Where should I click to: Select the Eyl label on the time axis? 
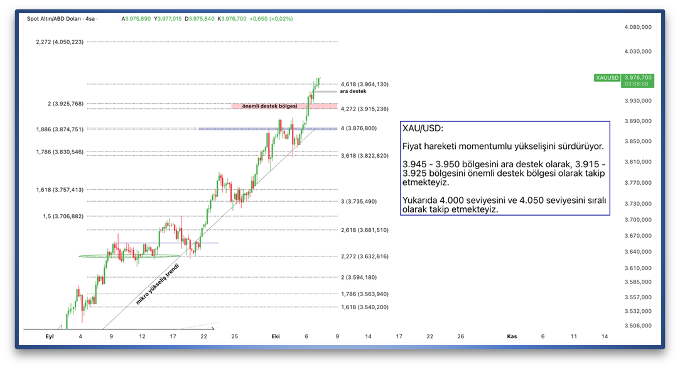tap(50, 336)
